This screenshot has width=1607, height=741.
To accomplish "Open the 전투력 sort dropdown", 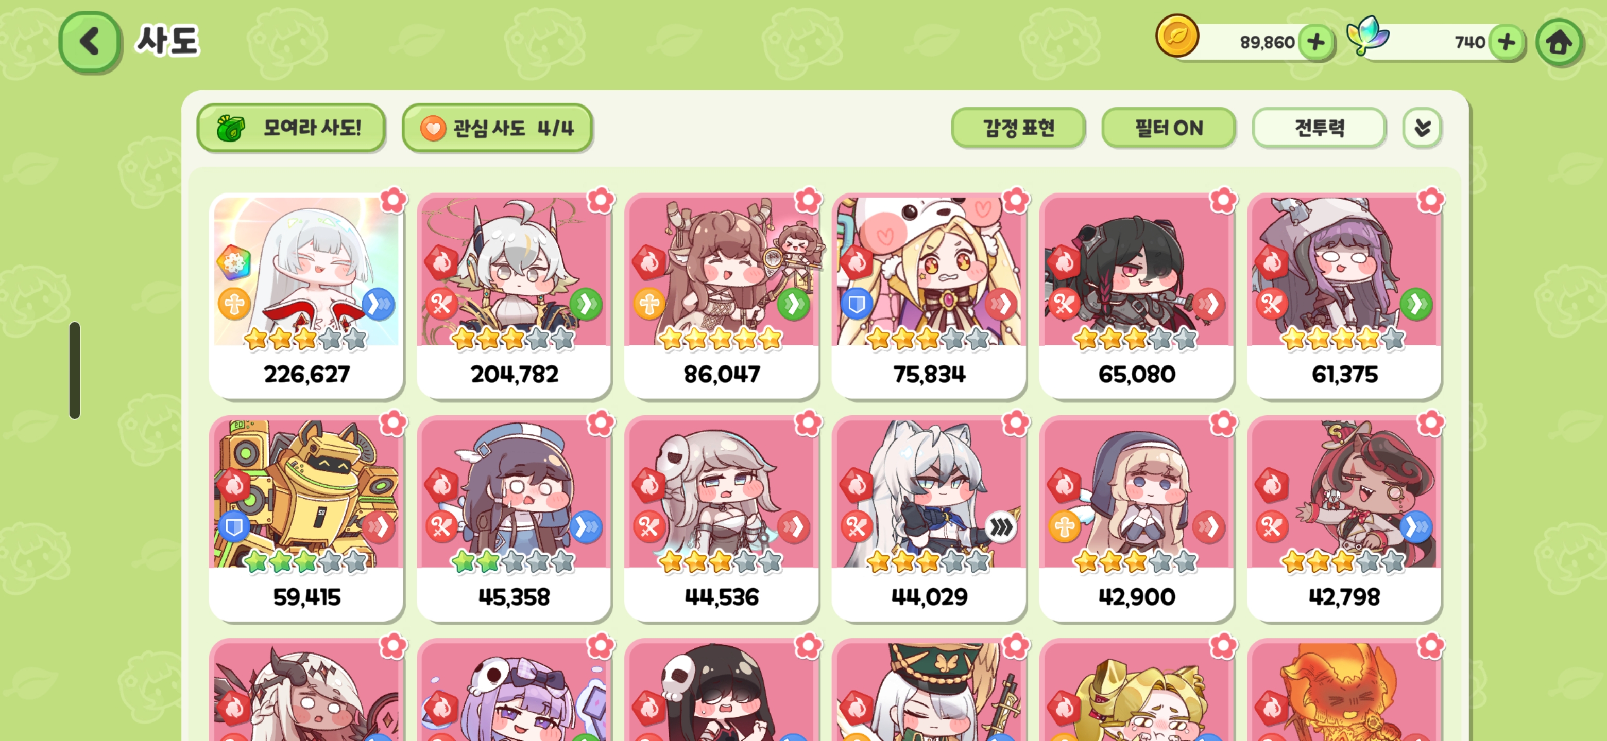I will [x=1319, y=128].
